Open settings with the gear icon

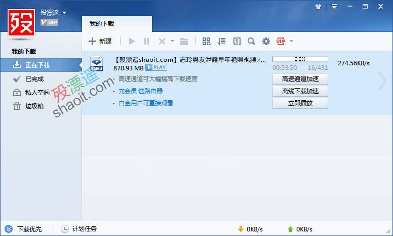tap(266, 41)
